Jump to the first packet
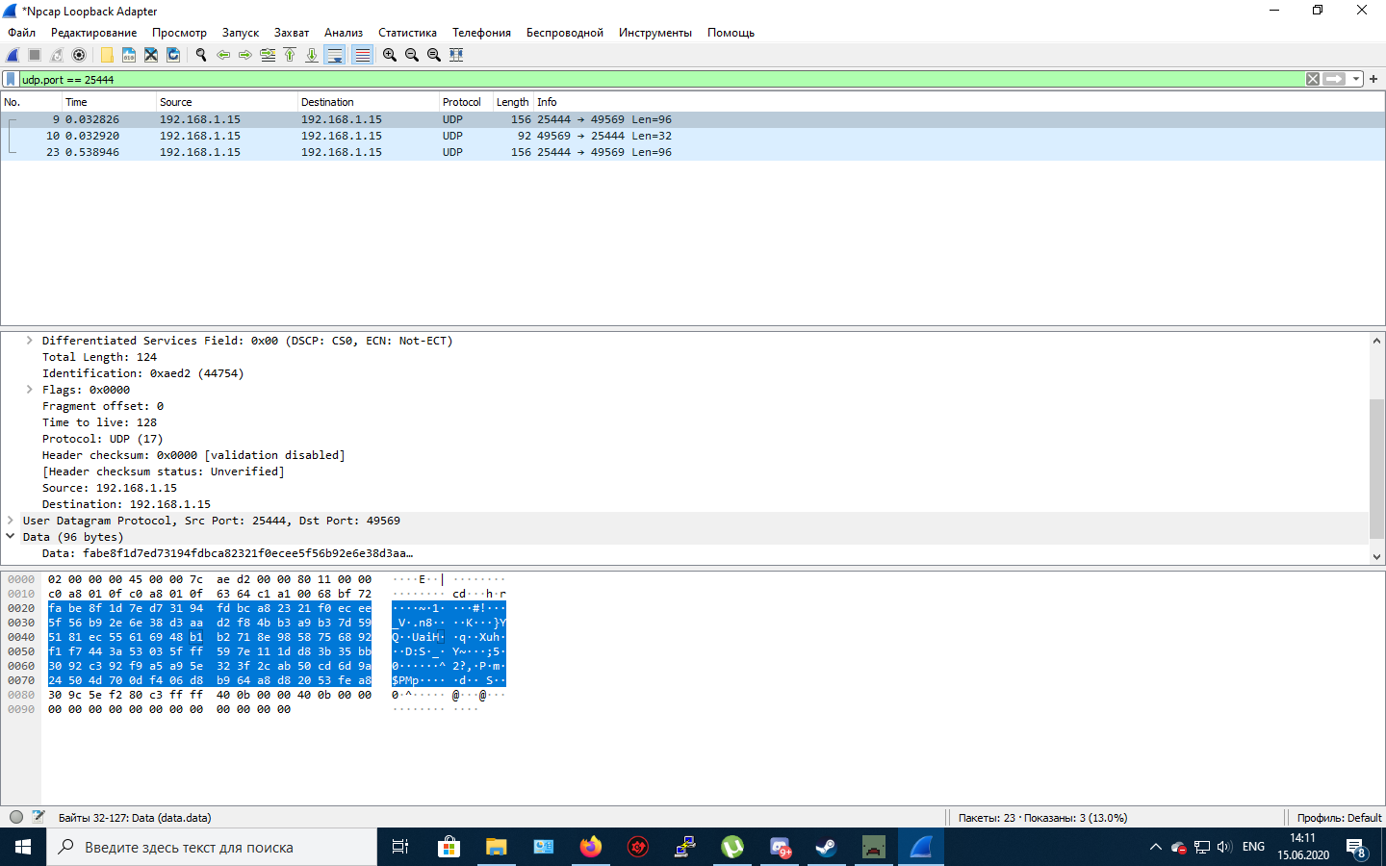Viewport: 1386px width, 866px height. pyautogui.click(x=290, y=55)
